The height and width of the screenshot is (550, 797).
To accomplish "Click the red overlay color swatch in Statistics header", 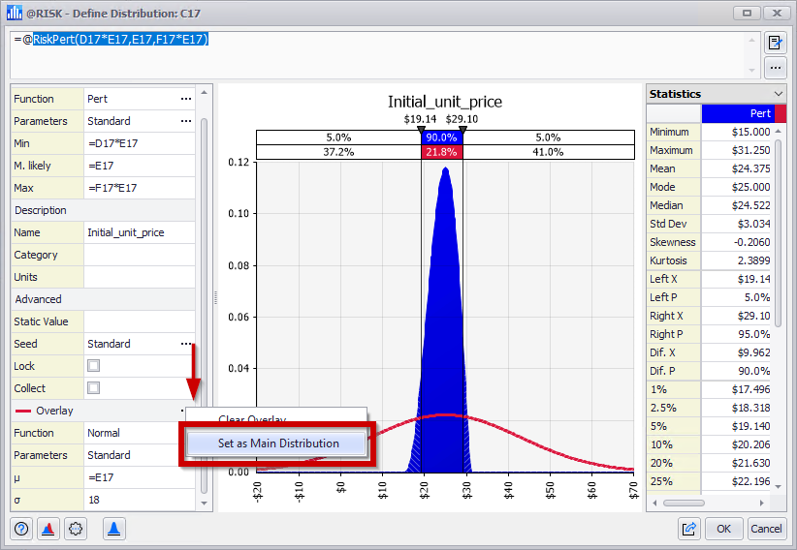I will 781,113.
